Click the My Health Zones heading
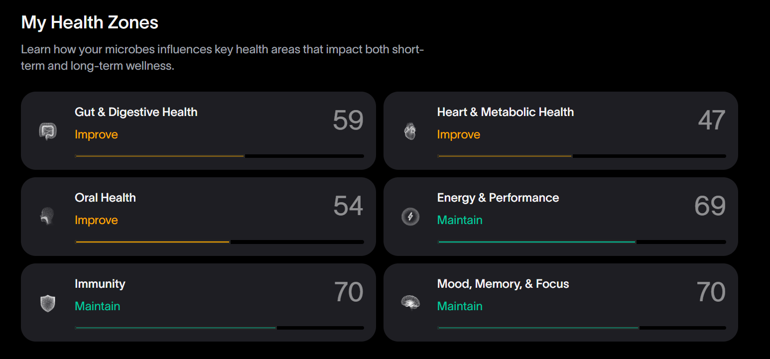Screen dimensions: 770x359 (x=90, y=22)
